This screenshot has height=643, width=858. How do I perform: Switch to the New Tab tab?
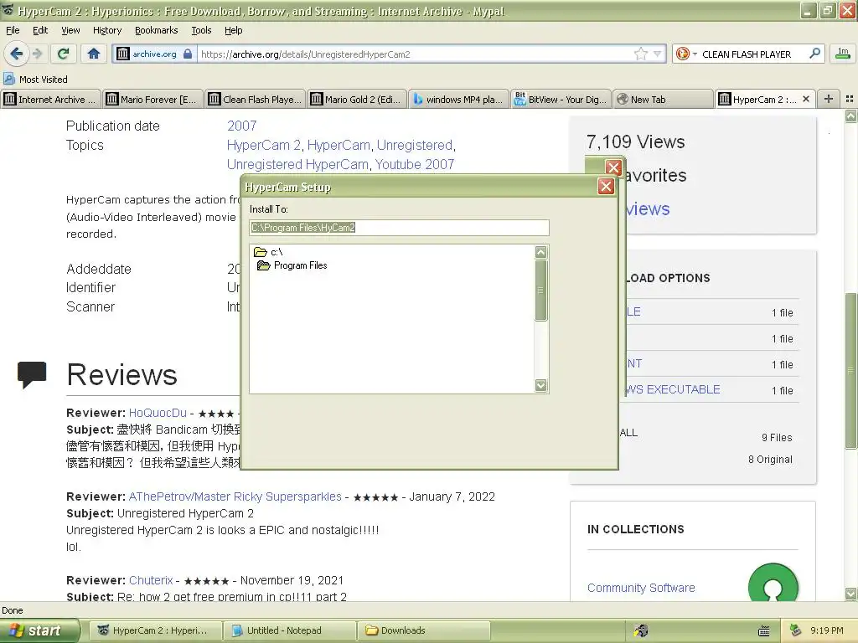click(664, 99)
